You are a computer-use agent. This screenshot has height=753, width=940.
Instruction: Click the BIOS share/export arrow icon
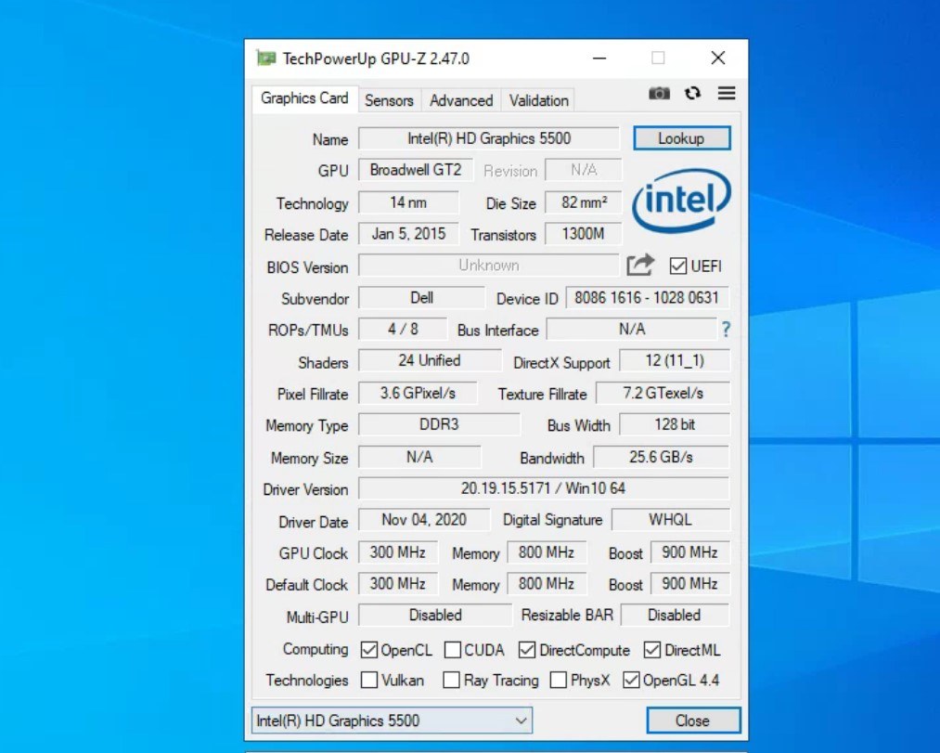(640, 266)
